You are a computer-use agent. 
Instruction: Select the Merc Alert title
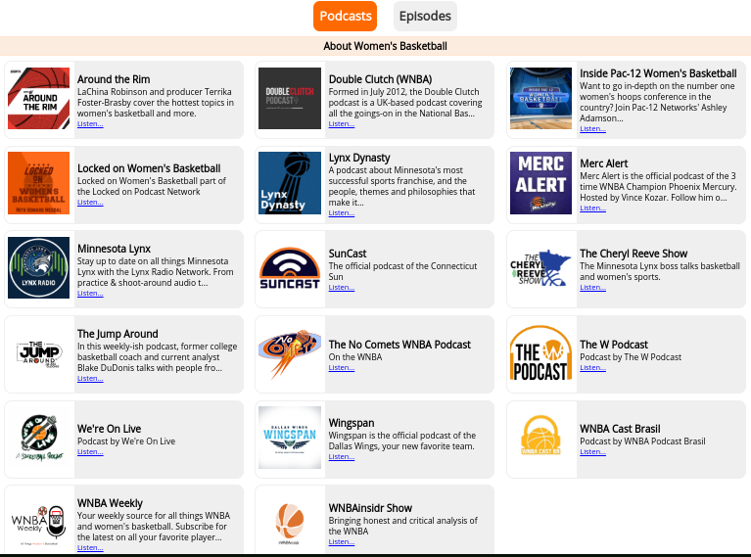click(603, 163)
